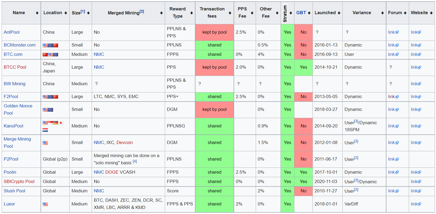Sort by the Forum column

point(405,13)
